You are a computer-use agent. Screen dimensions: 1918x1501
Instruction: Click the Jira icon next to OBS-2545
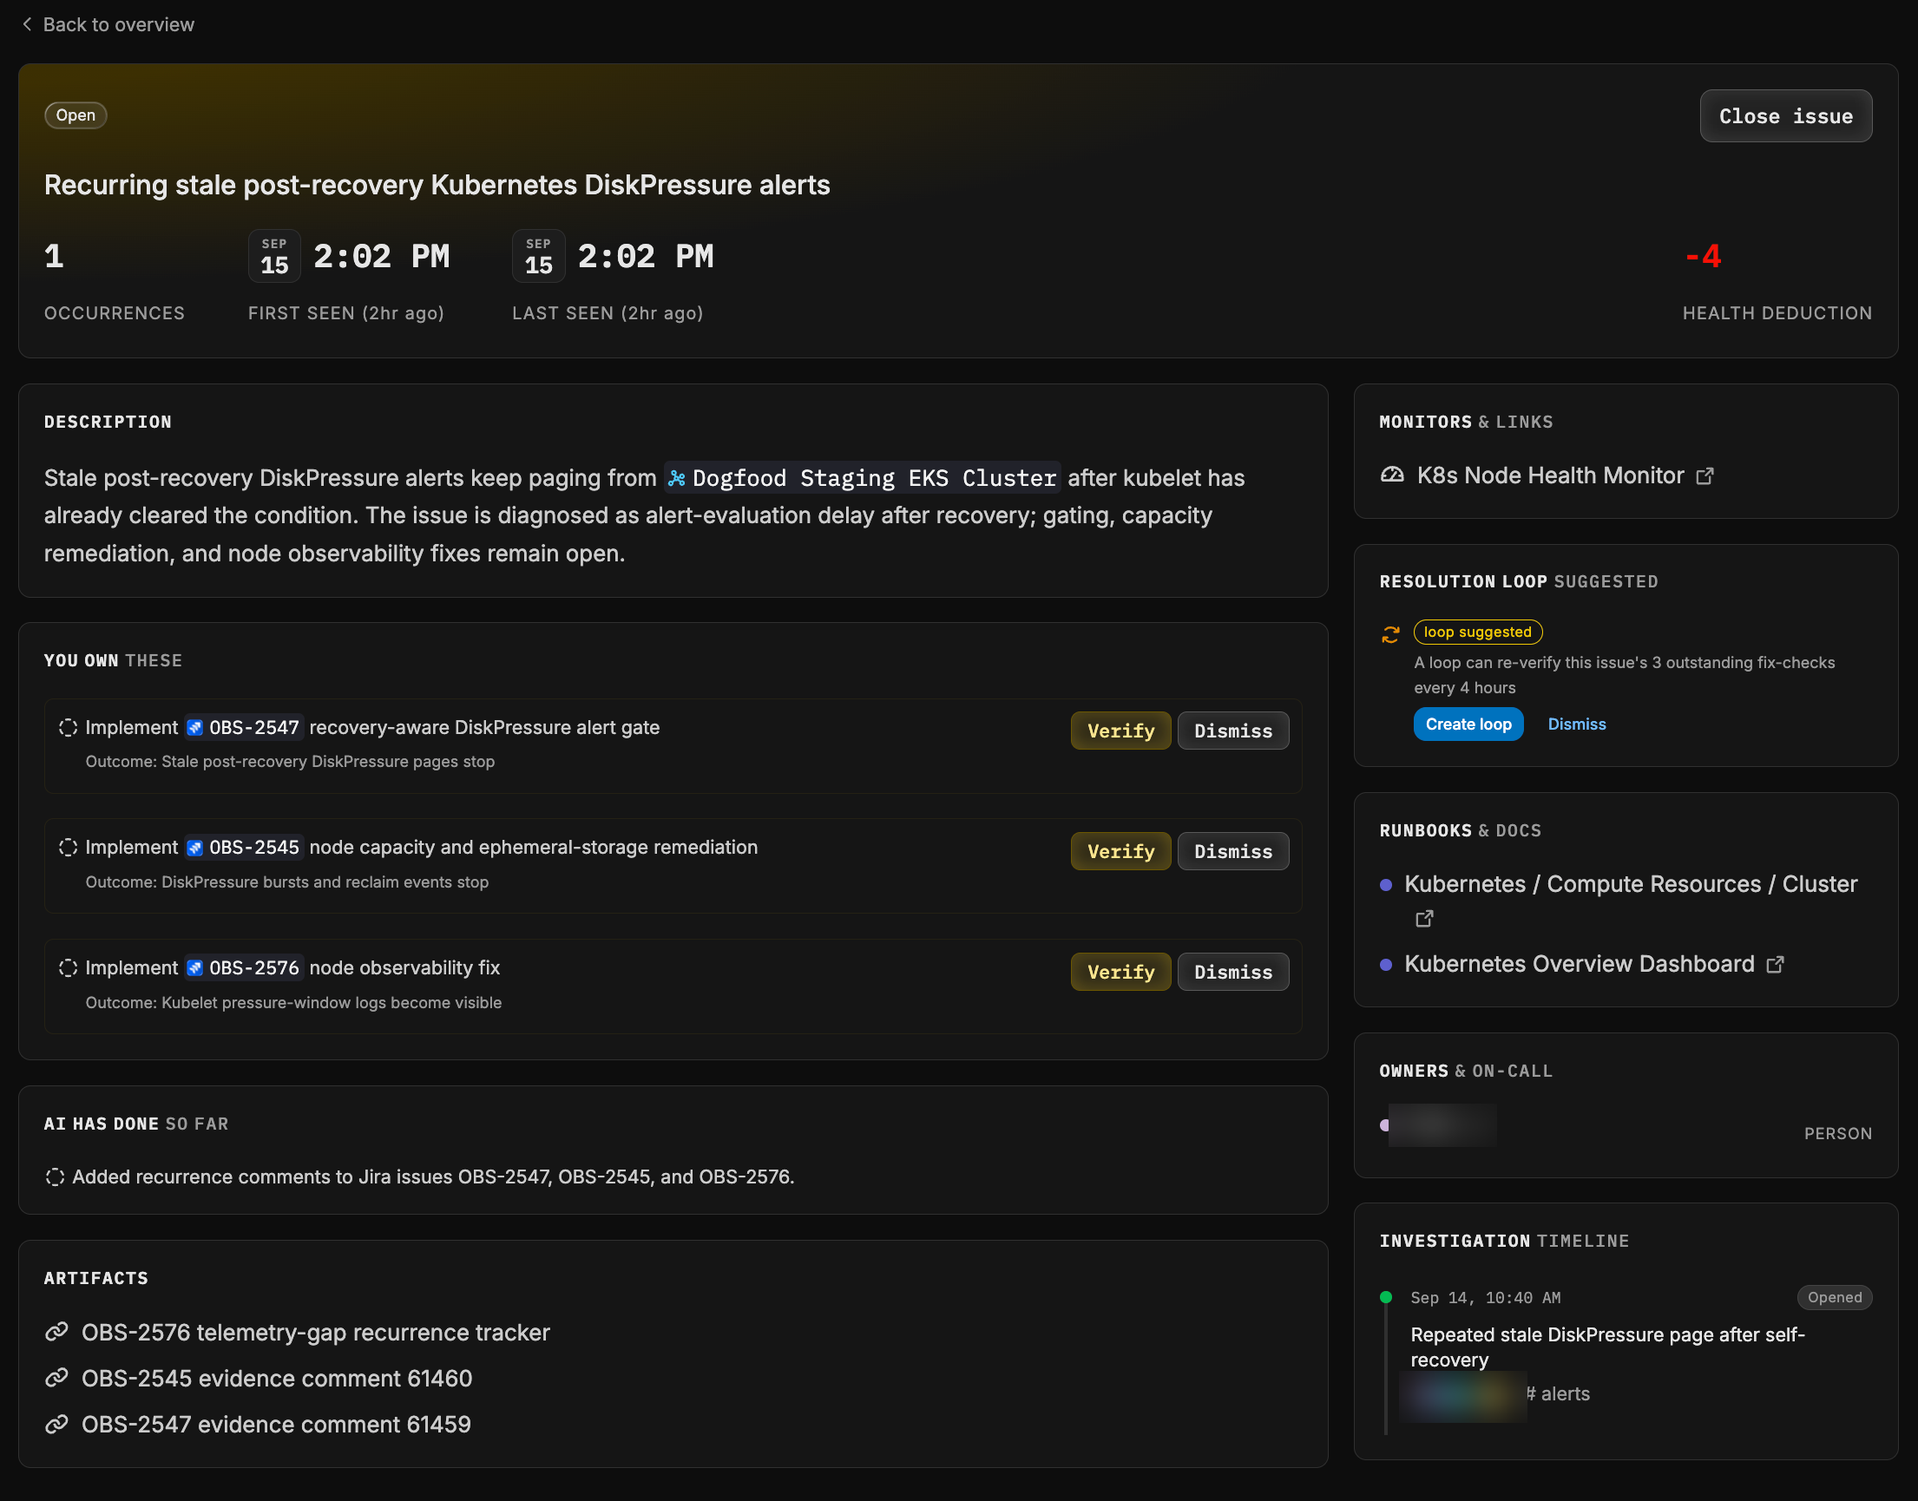[x=195, y=847]
